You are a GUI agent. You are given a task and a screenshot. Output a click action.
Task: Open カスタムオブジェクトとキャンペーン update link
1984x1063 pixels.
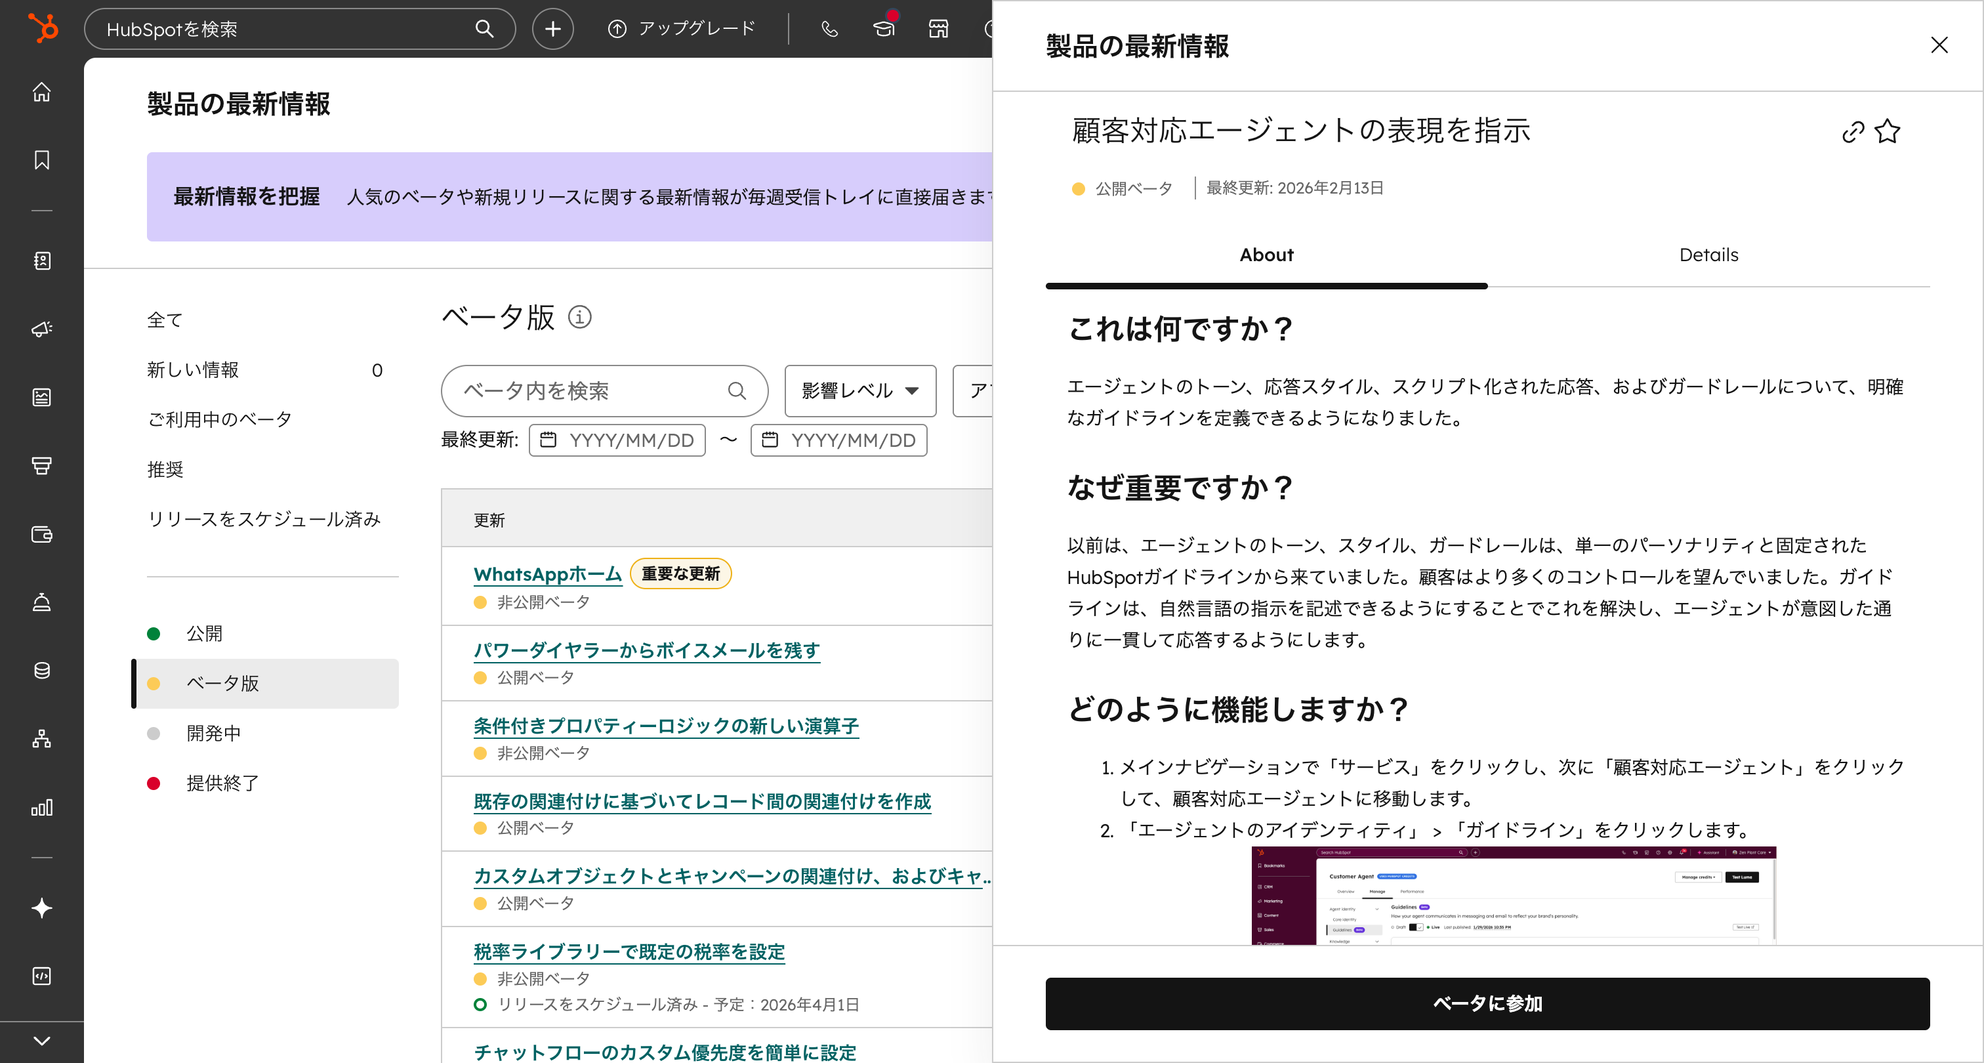tap(732, 876)
